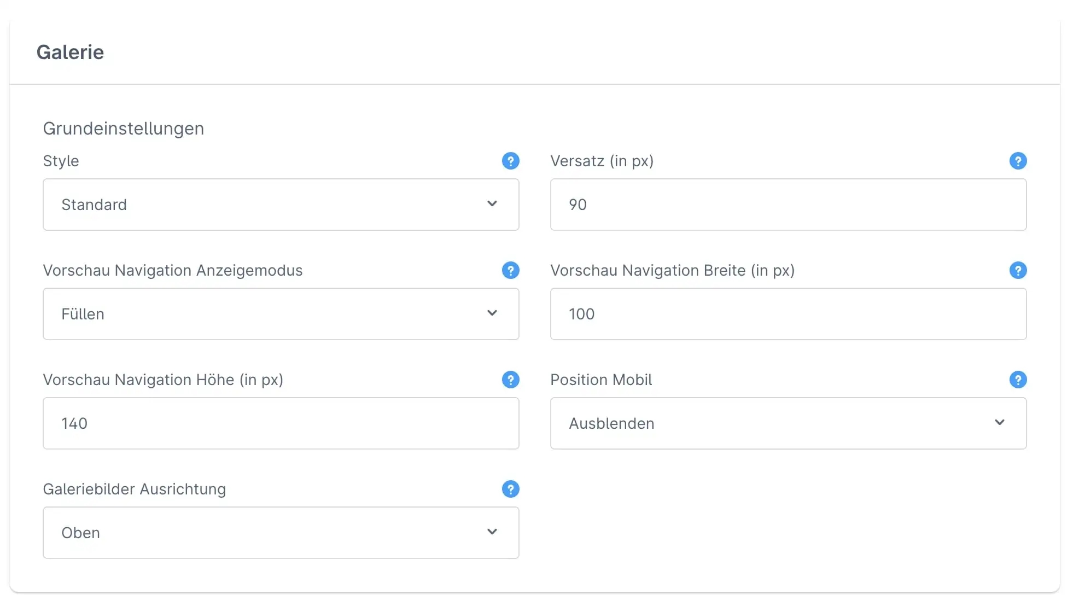This screenshot has height=606, width=1073.
Task: Click chevron arrow in Oben select
Action: [492, 532]
